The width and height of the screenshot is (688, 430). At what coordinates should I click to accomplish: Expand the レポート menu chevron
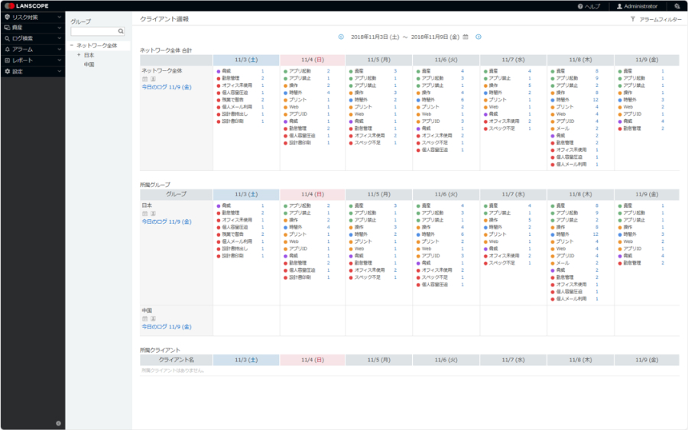(59, 60)
